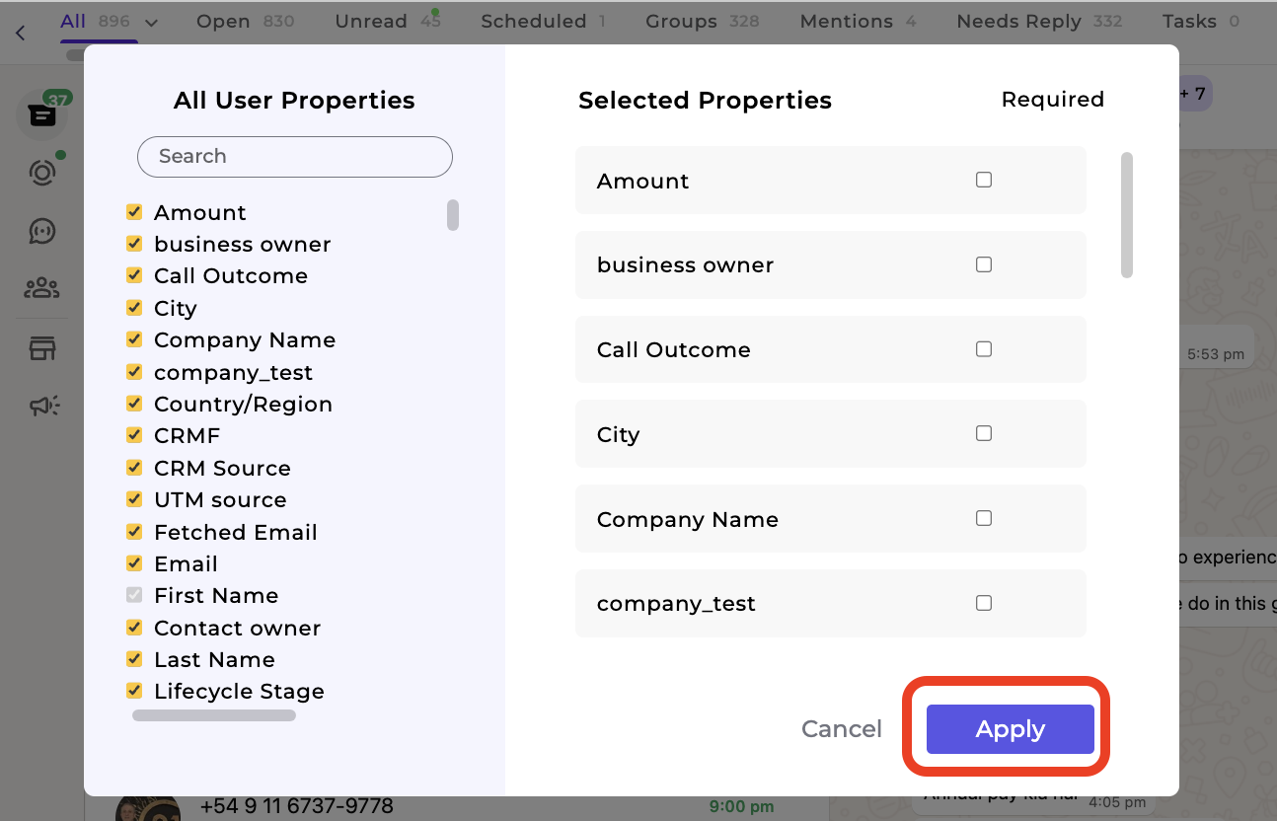This screenshot has height=821, width=1277.
Task: Click Cancel to dismiss the dialog
Action: tap(841, 728)
